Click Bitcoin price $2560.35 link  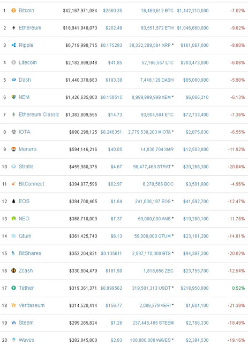112,11
